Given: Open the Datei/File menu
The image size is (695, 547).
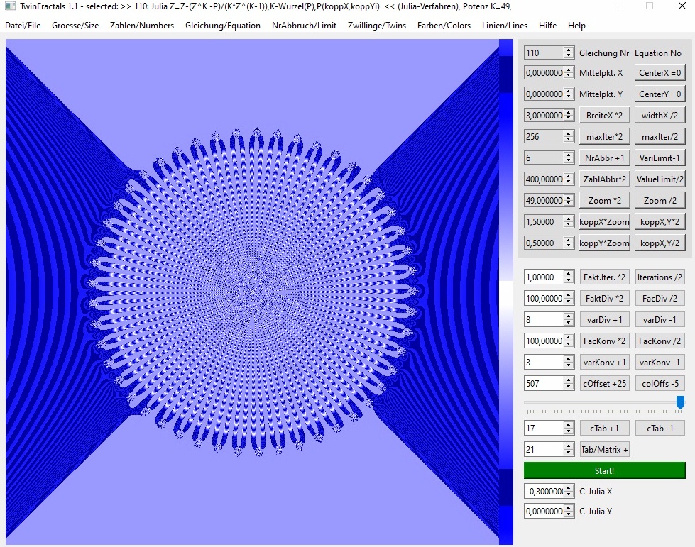Looking at the screenshot, I should pos(23,26).
